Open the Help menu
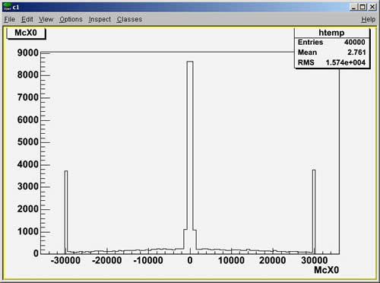 (x=369, y=19)
